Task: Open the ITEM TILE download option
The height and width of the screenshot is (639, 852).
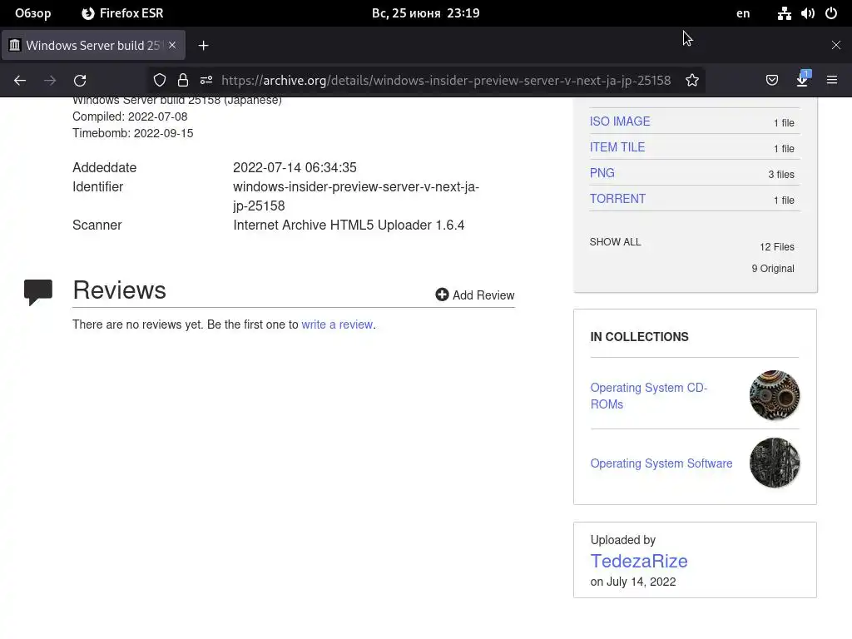Action: pyautogui.click(x=617, y=147)
